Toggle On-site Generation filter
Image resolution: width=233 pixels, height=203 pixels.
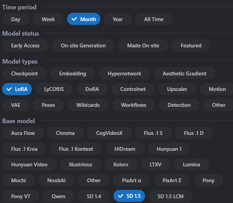[x=83, y=45]
